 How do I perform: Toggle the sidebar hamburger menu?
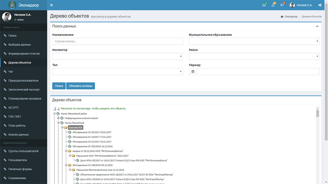(52, 5)
